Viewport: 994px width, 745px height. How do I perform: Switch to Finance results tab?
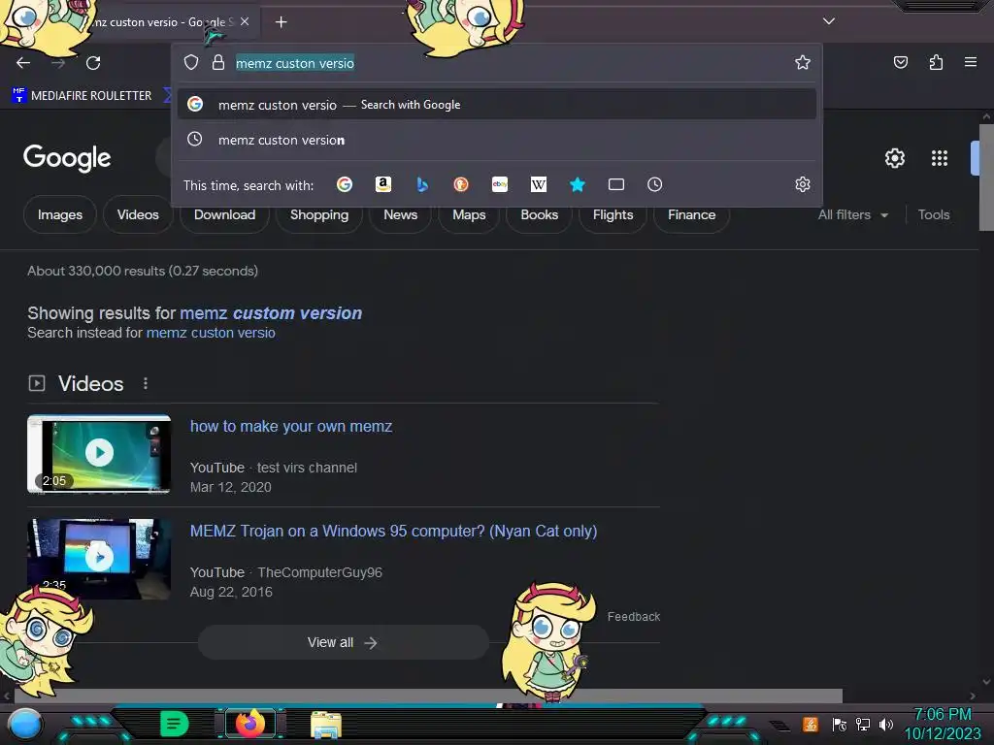[x=691, y=214]
